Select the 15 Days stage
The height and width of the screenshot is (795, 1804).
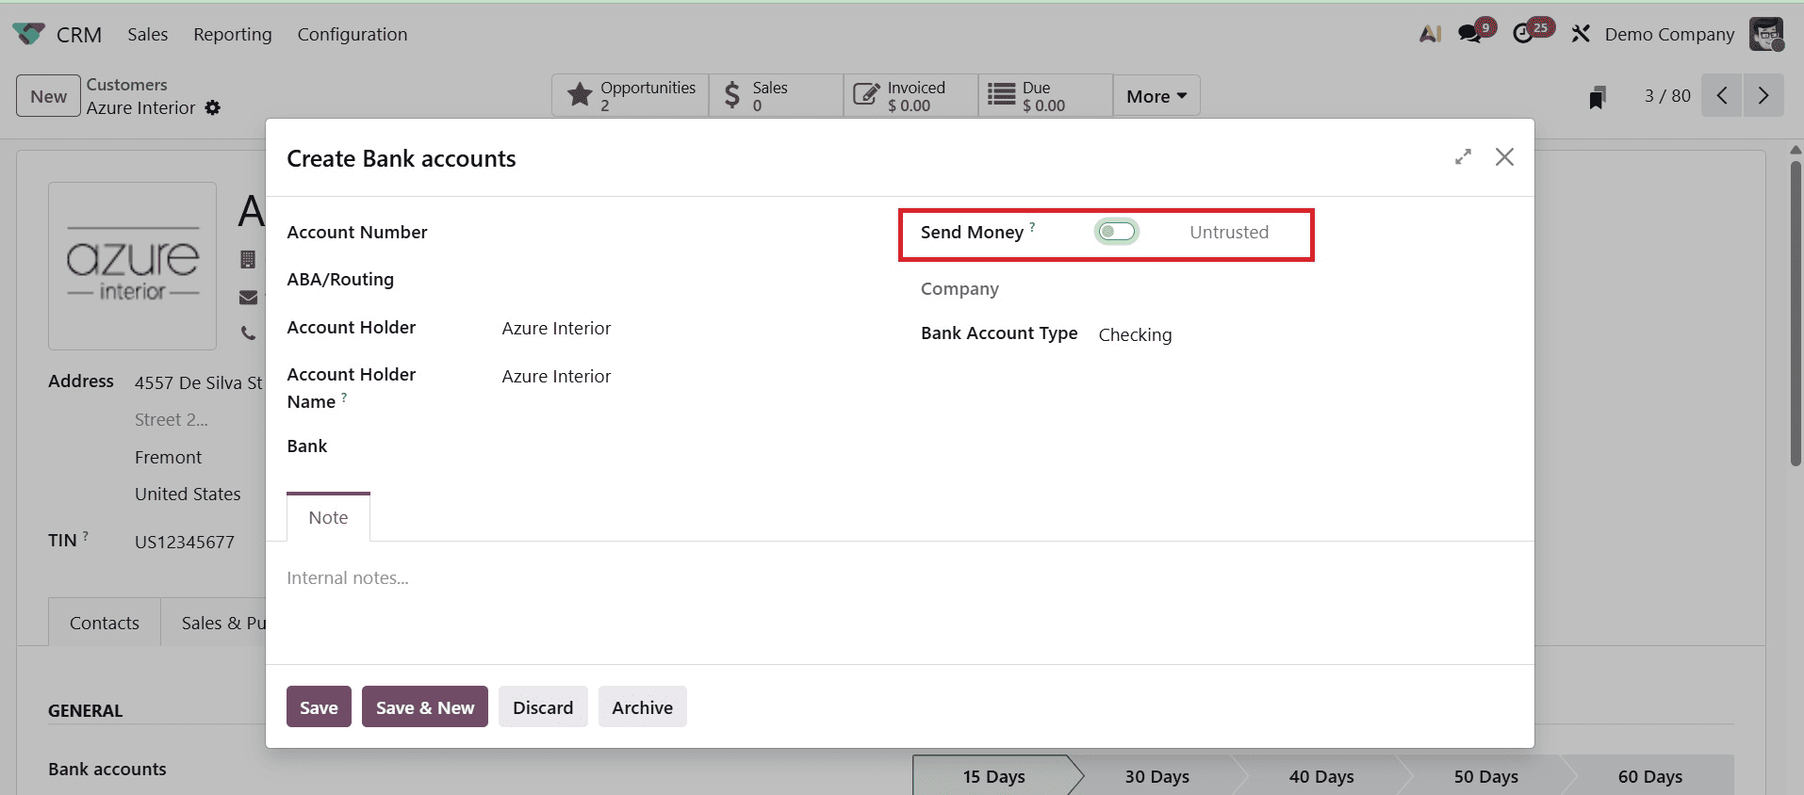(993, 776)
